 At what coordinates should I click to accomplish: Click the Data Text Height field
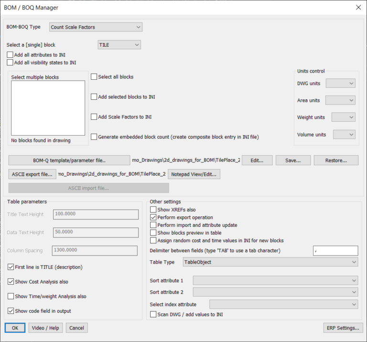tap(96, 232)
